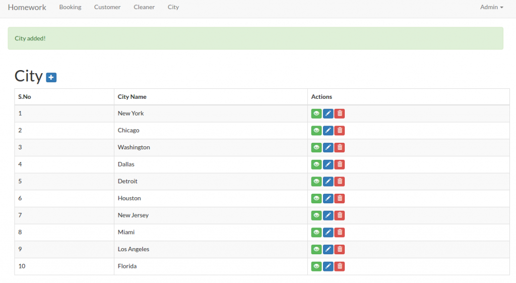View the Detroit city record
This screenshot has height=283, width=516.
[x=316, y=182]
